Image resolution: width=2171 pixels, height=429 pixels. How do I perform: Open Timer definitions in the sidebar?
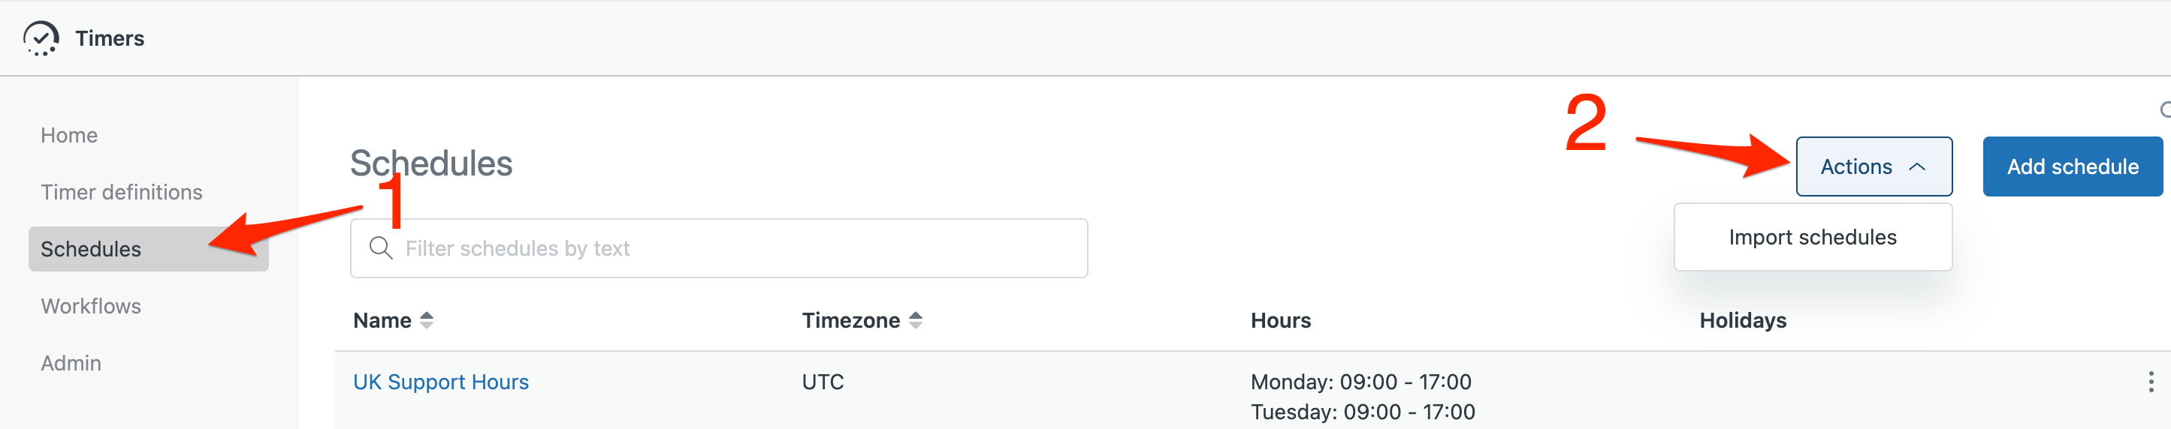(122, 193)
